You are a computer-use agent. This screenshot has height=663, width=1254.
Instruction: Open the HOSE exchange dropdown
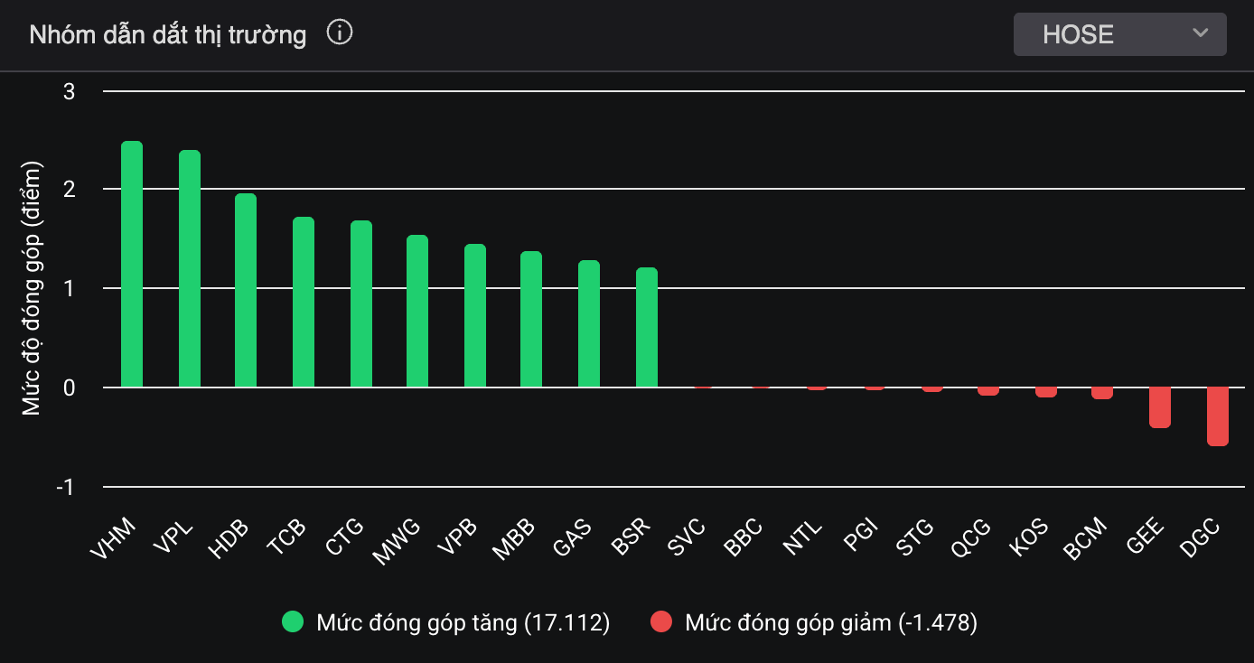[1118, 34]
